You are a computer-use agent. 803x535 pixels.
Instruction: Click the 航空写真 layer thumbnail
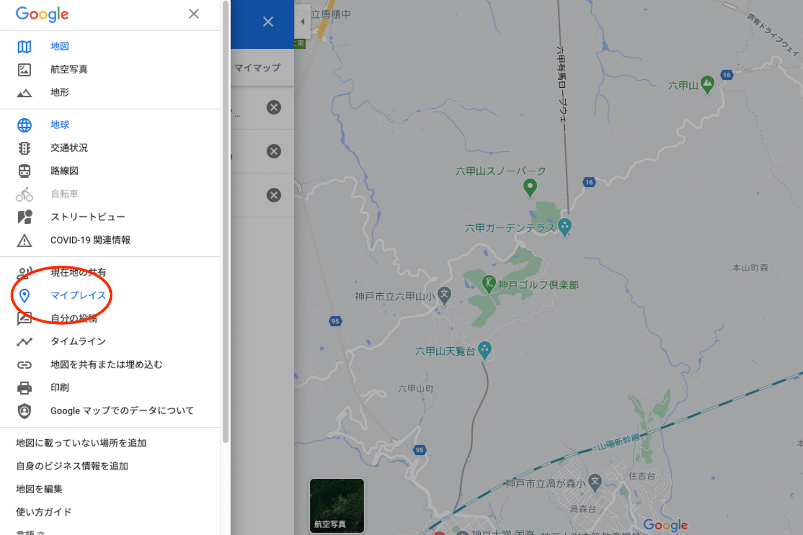[337, 506]
